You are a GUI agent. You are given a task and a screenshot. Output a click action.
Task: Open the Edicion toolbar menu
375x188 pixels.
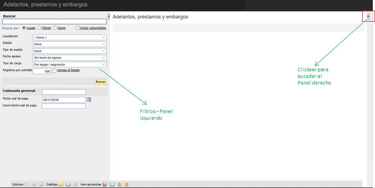18,184
